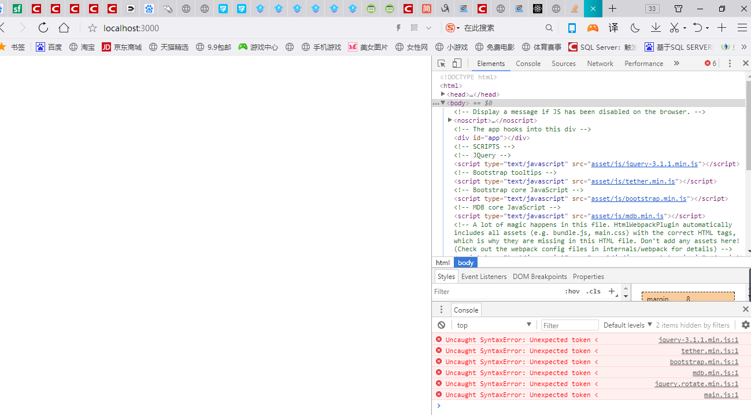Close the console drawer
This screenshot has width=751, height=415.
[x=745, y=310]
